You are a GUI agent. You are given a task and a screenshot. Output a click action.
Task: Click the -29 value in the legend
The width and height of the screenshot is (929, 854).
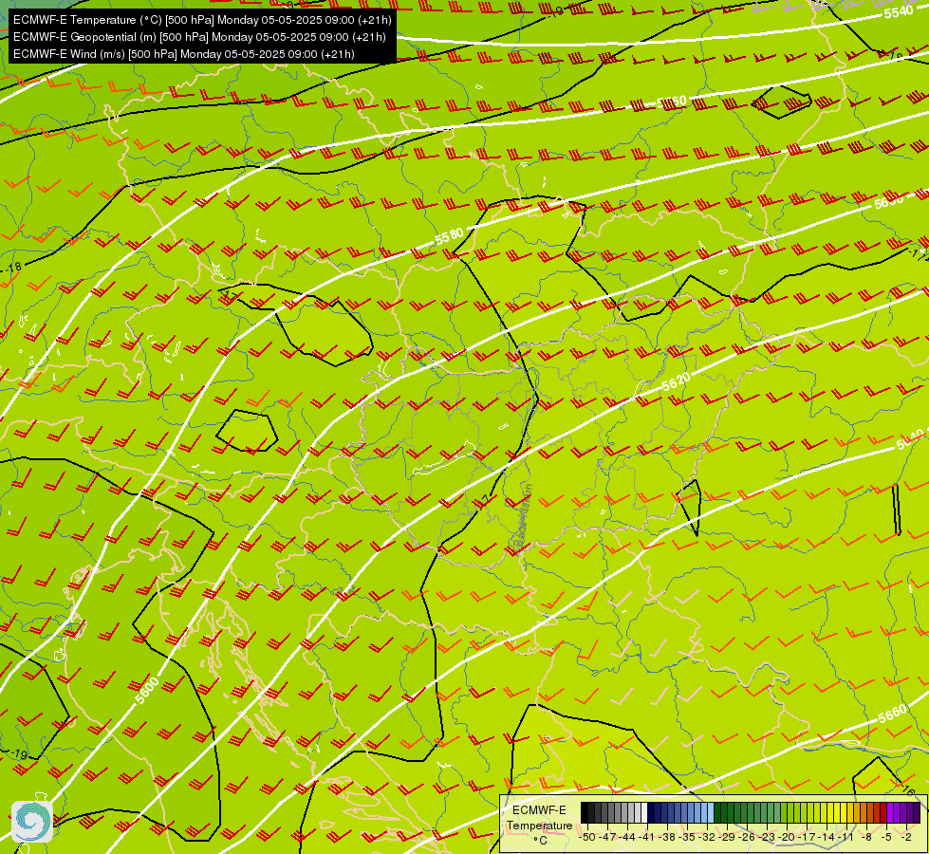[x=726, y=837]
